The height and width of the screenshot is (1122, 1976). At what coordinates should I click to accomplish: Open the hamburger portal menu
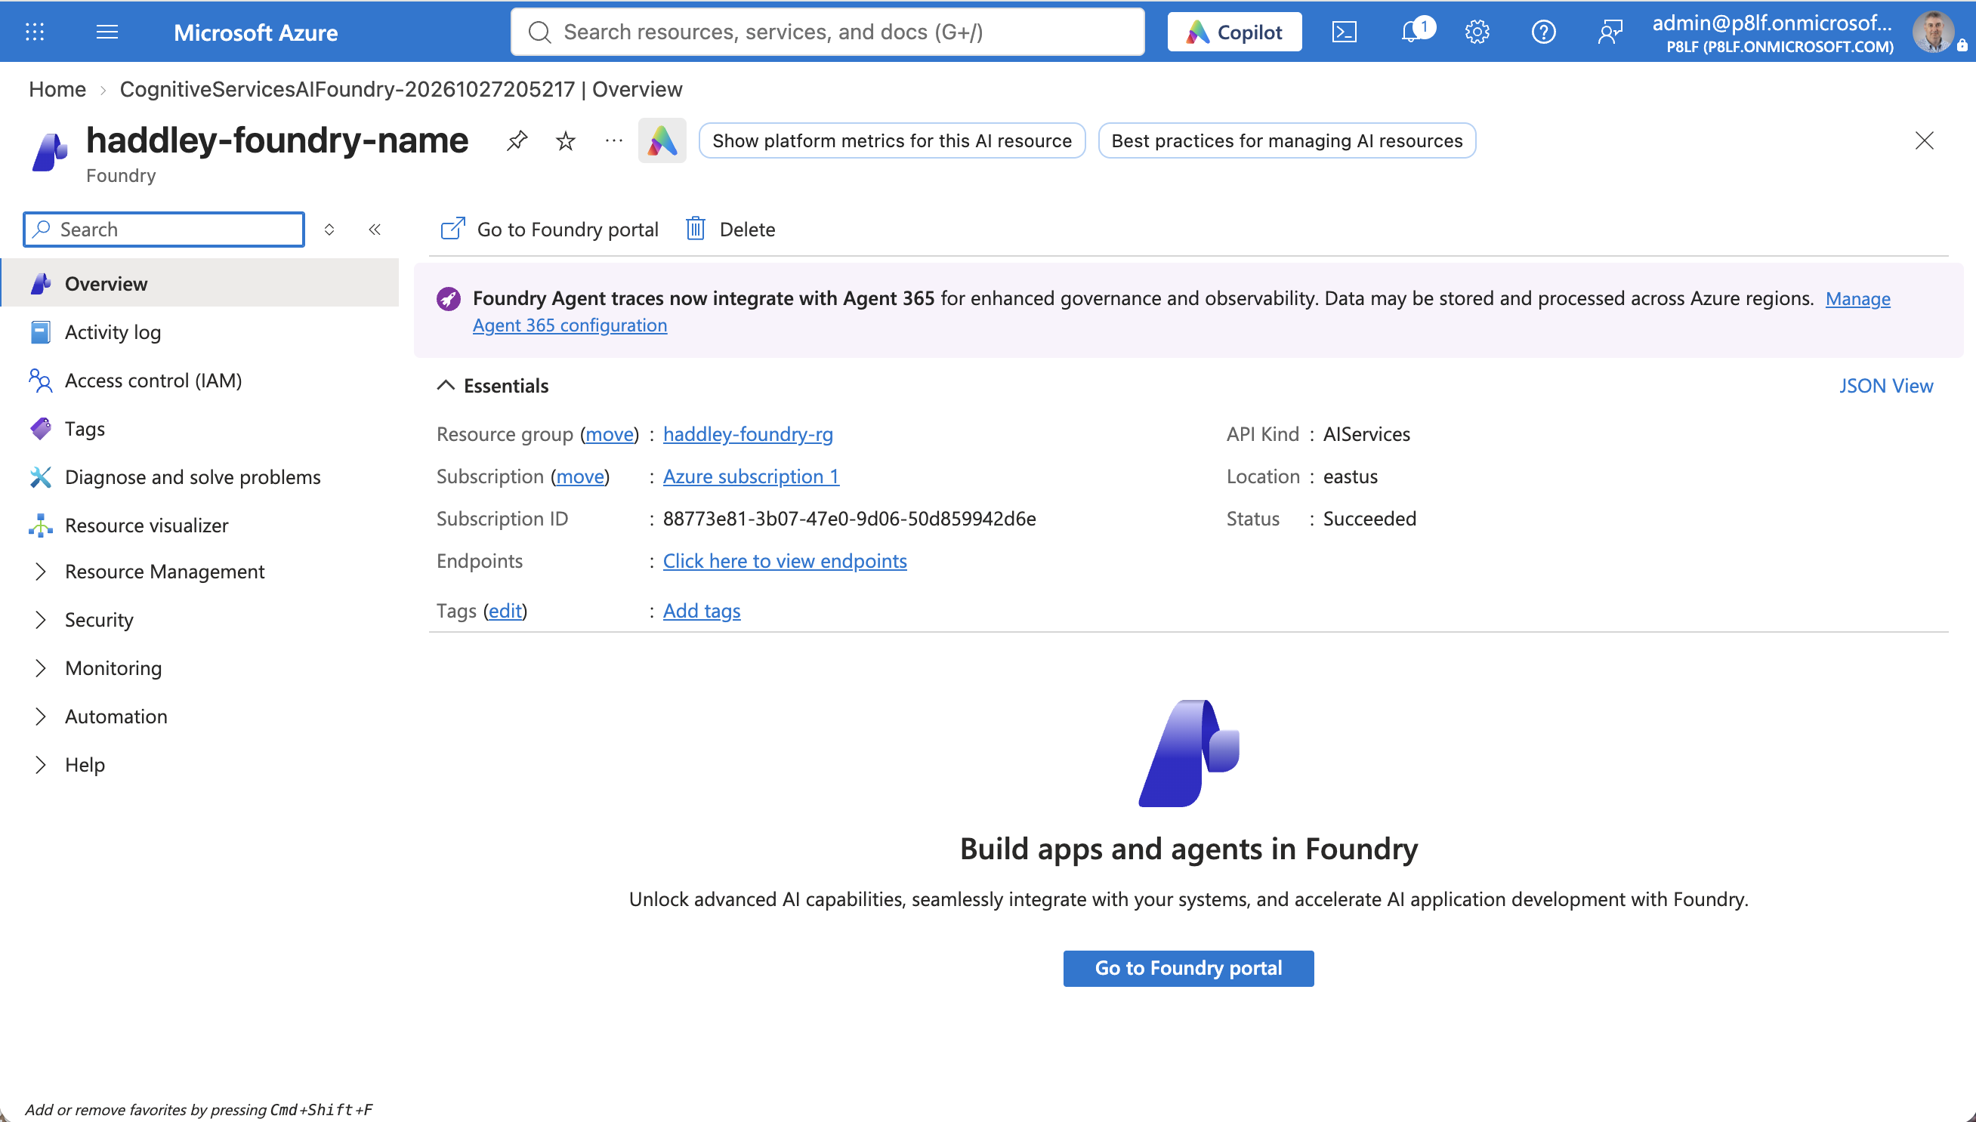(107, 32)
